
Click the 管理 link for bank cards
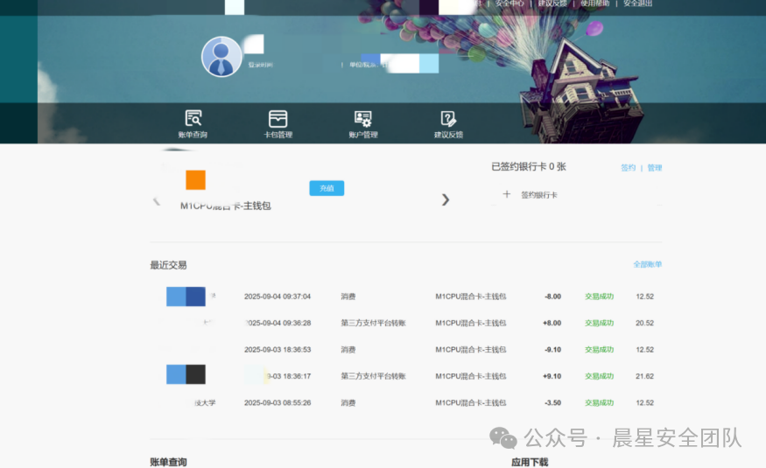coord(655,168)
